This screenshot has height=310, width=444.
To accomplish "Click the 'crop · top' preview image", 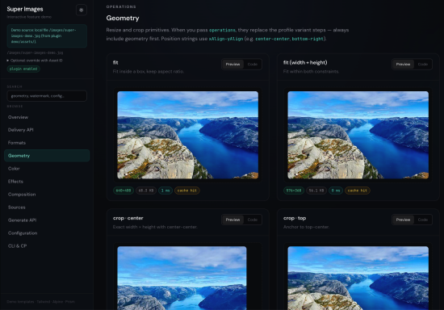I will pyautogui.click(x=358, y=278).
